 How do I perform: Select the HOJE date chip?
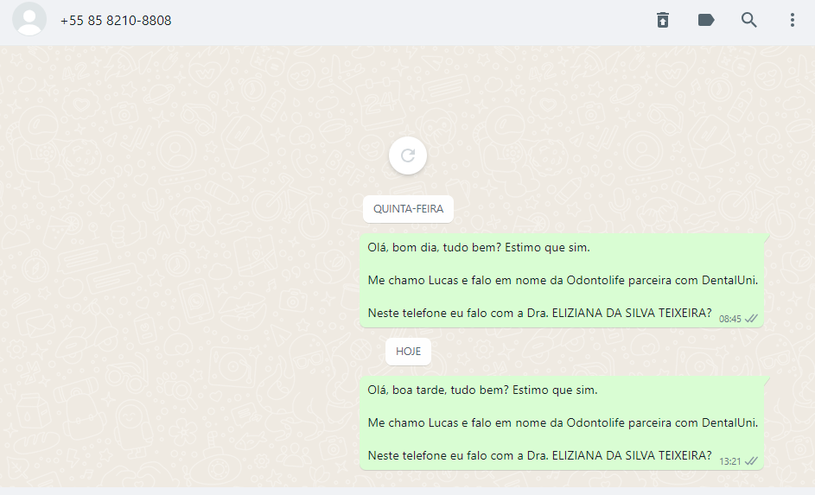point(408,351)
